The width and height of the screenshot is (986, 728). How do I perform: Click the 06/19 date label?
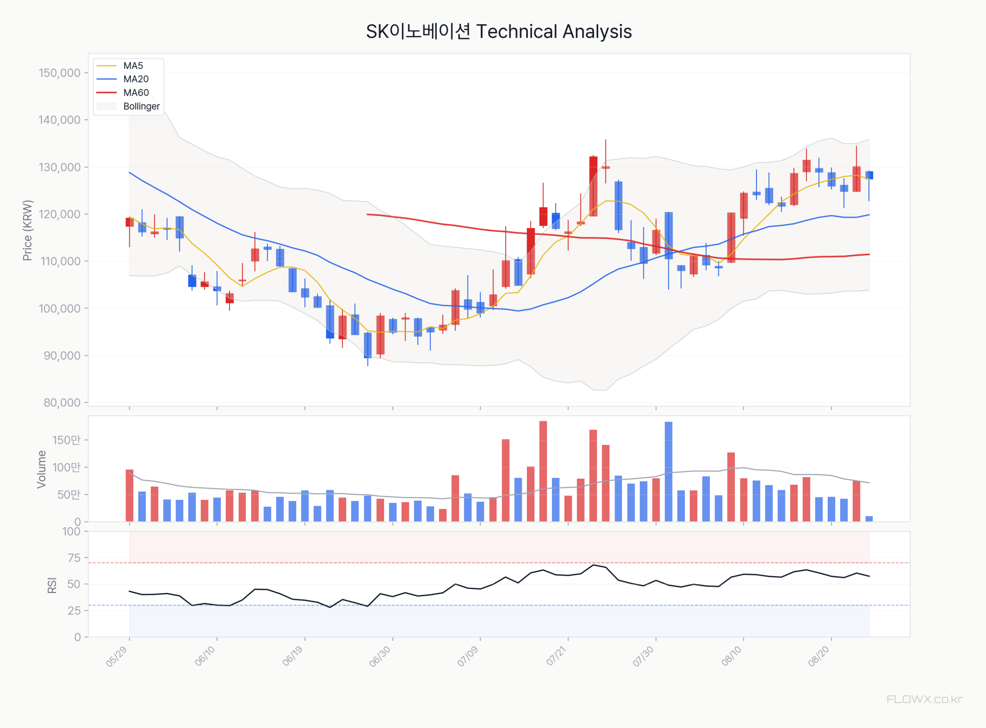click(293, 656)
